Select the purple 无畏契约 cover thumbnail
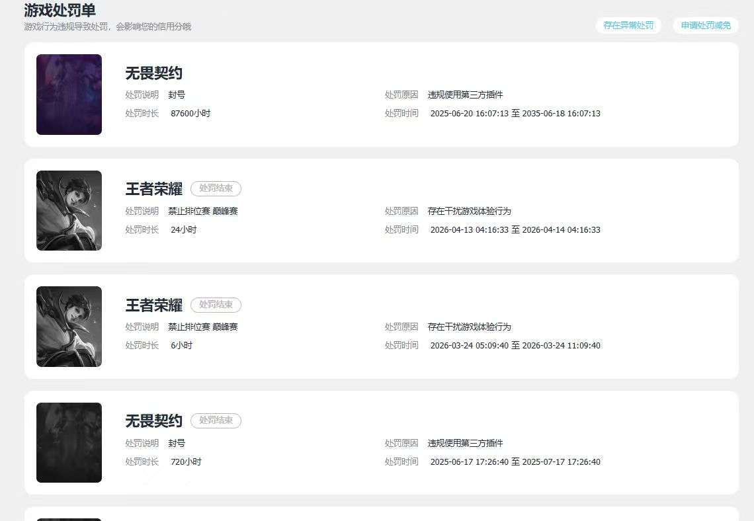This screenshot has height=521, width=754. pyautogui.click(x=69, y=94)
